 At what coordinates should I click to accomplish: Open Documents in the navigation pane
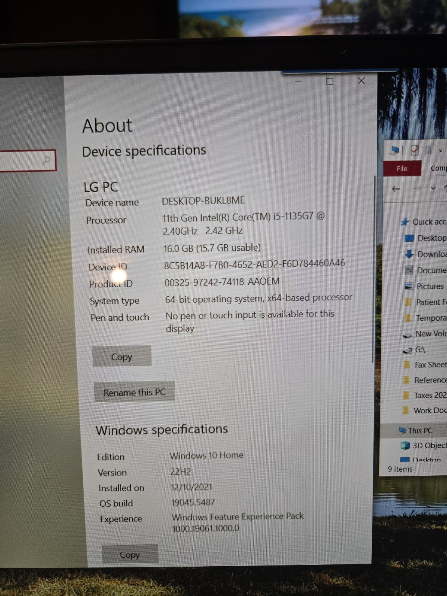tap(425, 270)
